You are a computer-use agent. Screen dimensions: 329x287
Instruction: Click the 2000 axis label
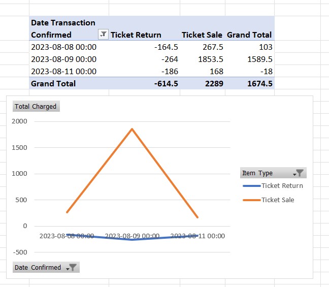pyautogui.click(x=19, y=121)
